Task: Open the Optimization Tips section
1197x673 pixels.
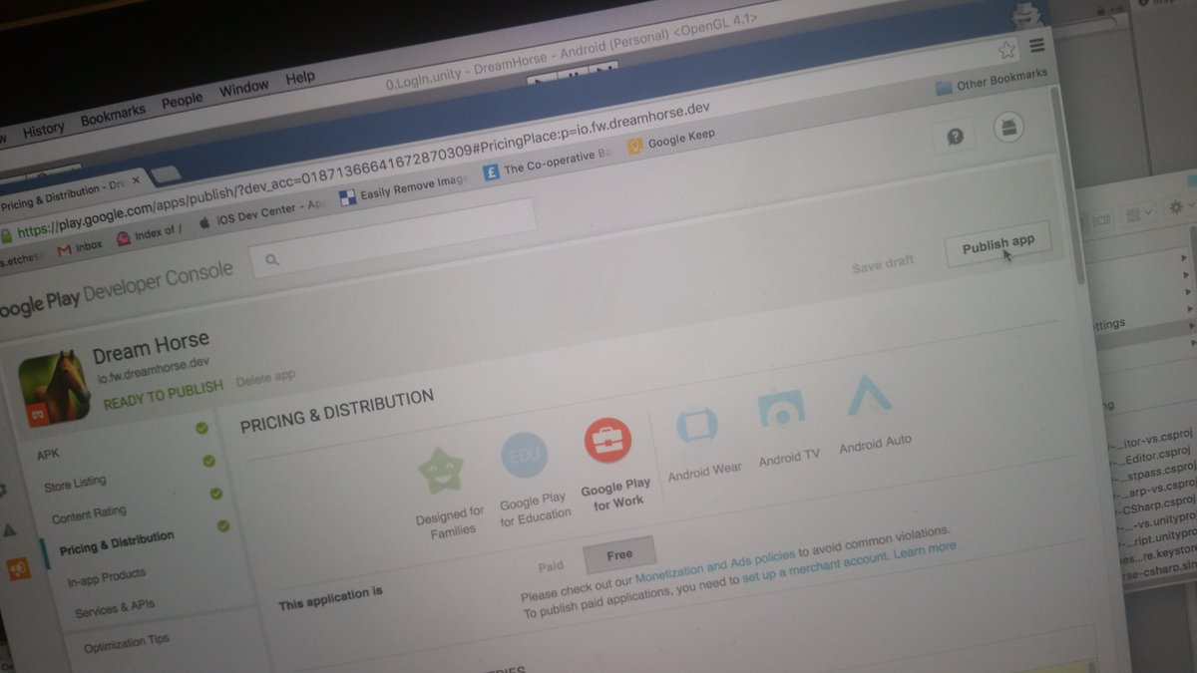Action: (126, 642)
